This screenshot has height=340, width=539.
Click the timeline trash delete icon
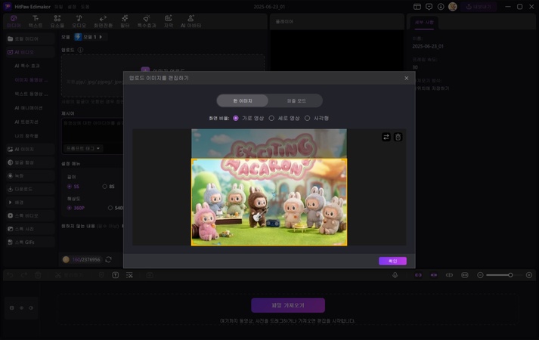pos(38,275)
